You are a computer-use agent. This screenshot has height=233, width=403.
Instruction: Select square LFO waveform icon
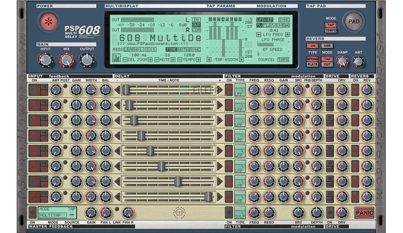coord(266,25)
